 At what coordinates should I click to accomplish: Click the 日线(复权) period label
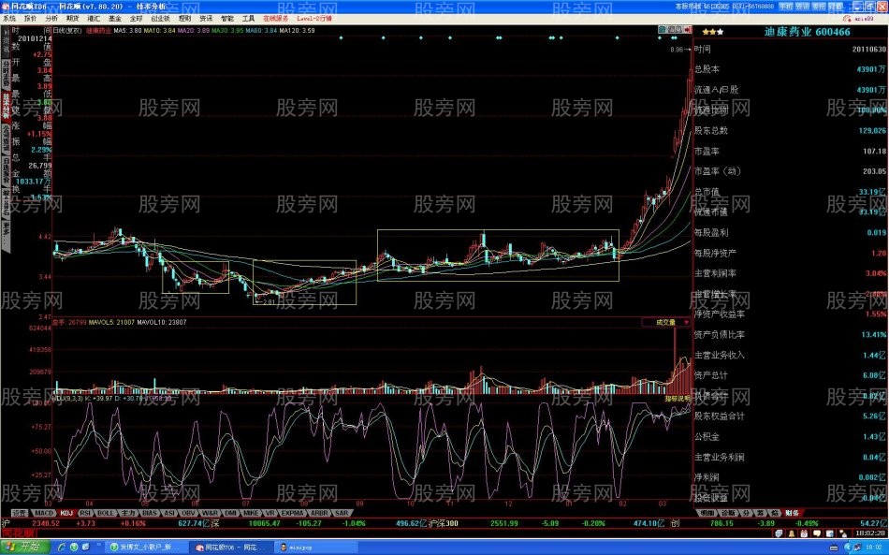[66, 31]
